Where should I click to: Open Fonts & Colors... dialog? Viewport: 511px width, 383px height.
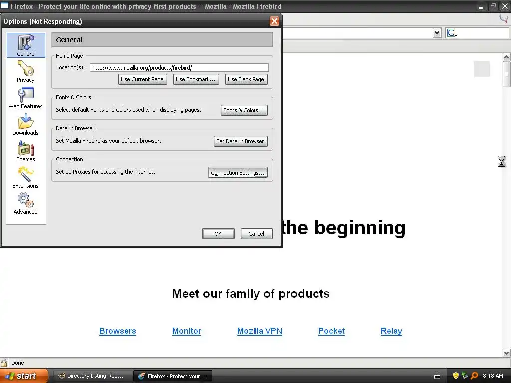tap(244, 110)
